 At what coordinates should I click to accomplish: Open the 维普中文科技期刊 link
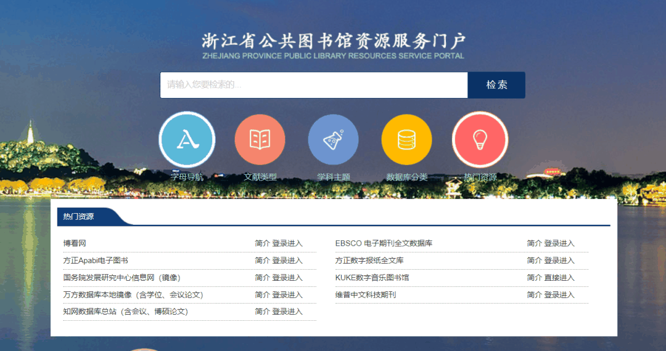[365, 295]
